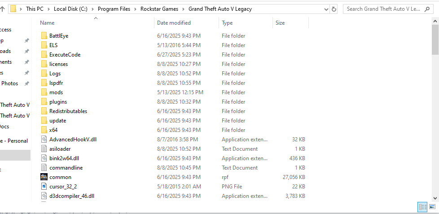The width and height of the screenshot is (439, 214).
Task: Go to This PC breadcrumb
Action: pos(35,9)
